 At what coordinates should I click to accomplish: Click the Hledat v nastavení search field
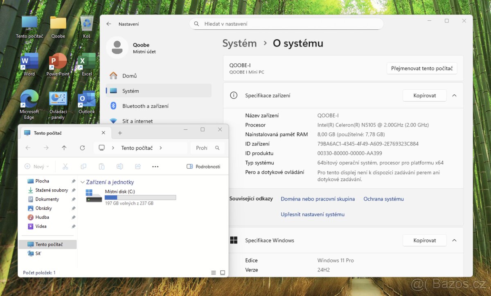click(x=286, y=24)
